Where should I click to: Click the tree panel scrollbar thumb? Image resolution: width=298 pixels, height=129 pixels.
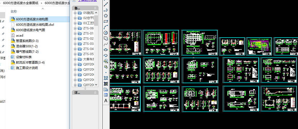click(x=96, y=20)
